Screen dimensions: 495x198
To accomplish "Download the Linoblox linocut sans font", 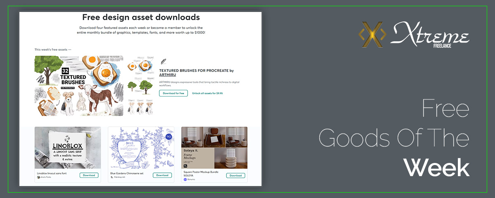I will (x=89, y=175).
